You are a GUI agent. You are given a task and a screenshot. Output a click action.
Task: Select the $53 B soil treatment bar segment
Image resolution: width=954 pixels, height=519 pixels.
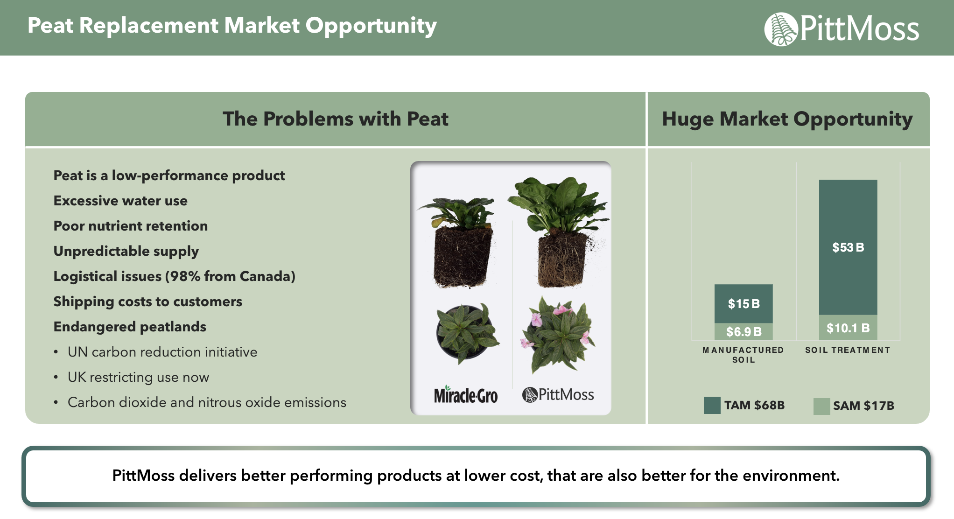click(x=848, y=247)
